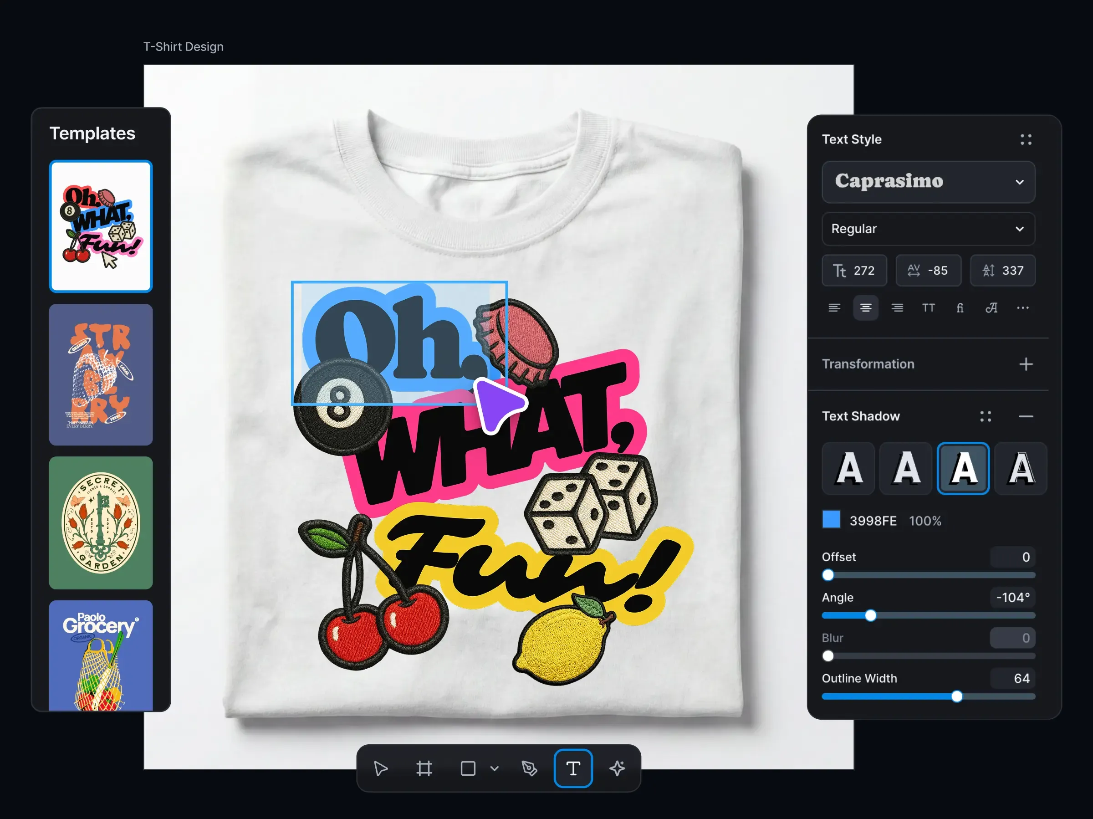Expand the Transformation section

(x=1026, y=364)
